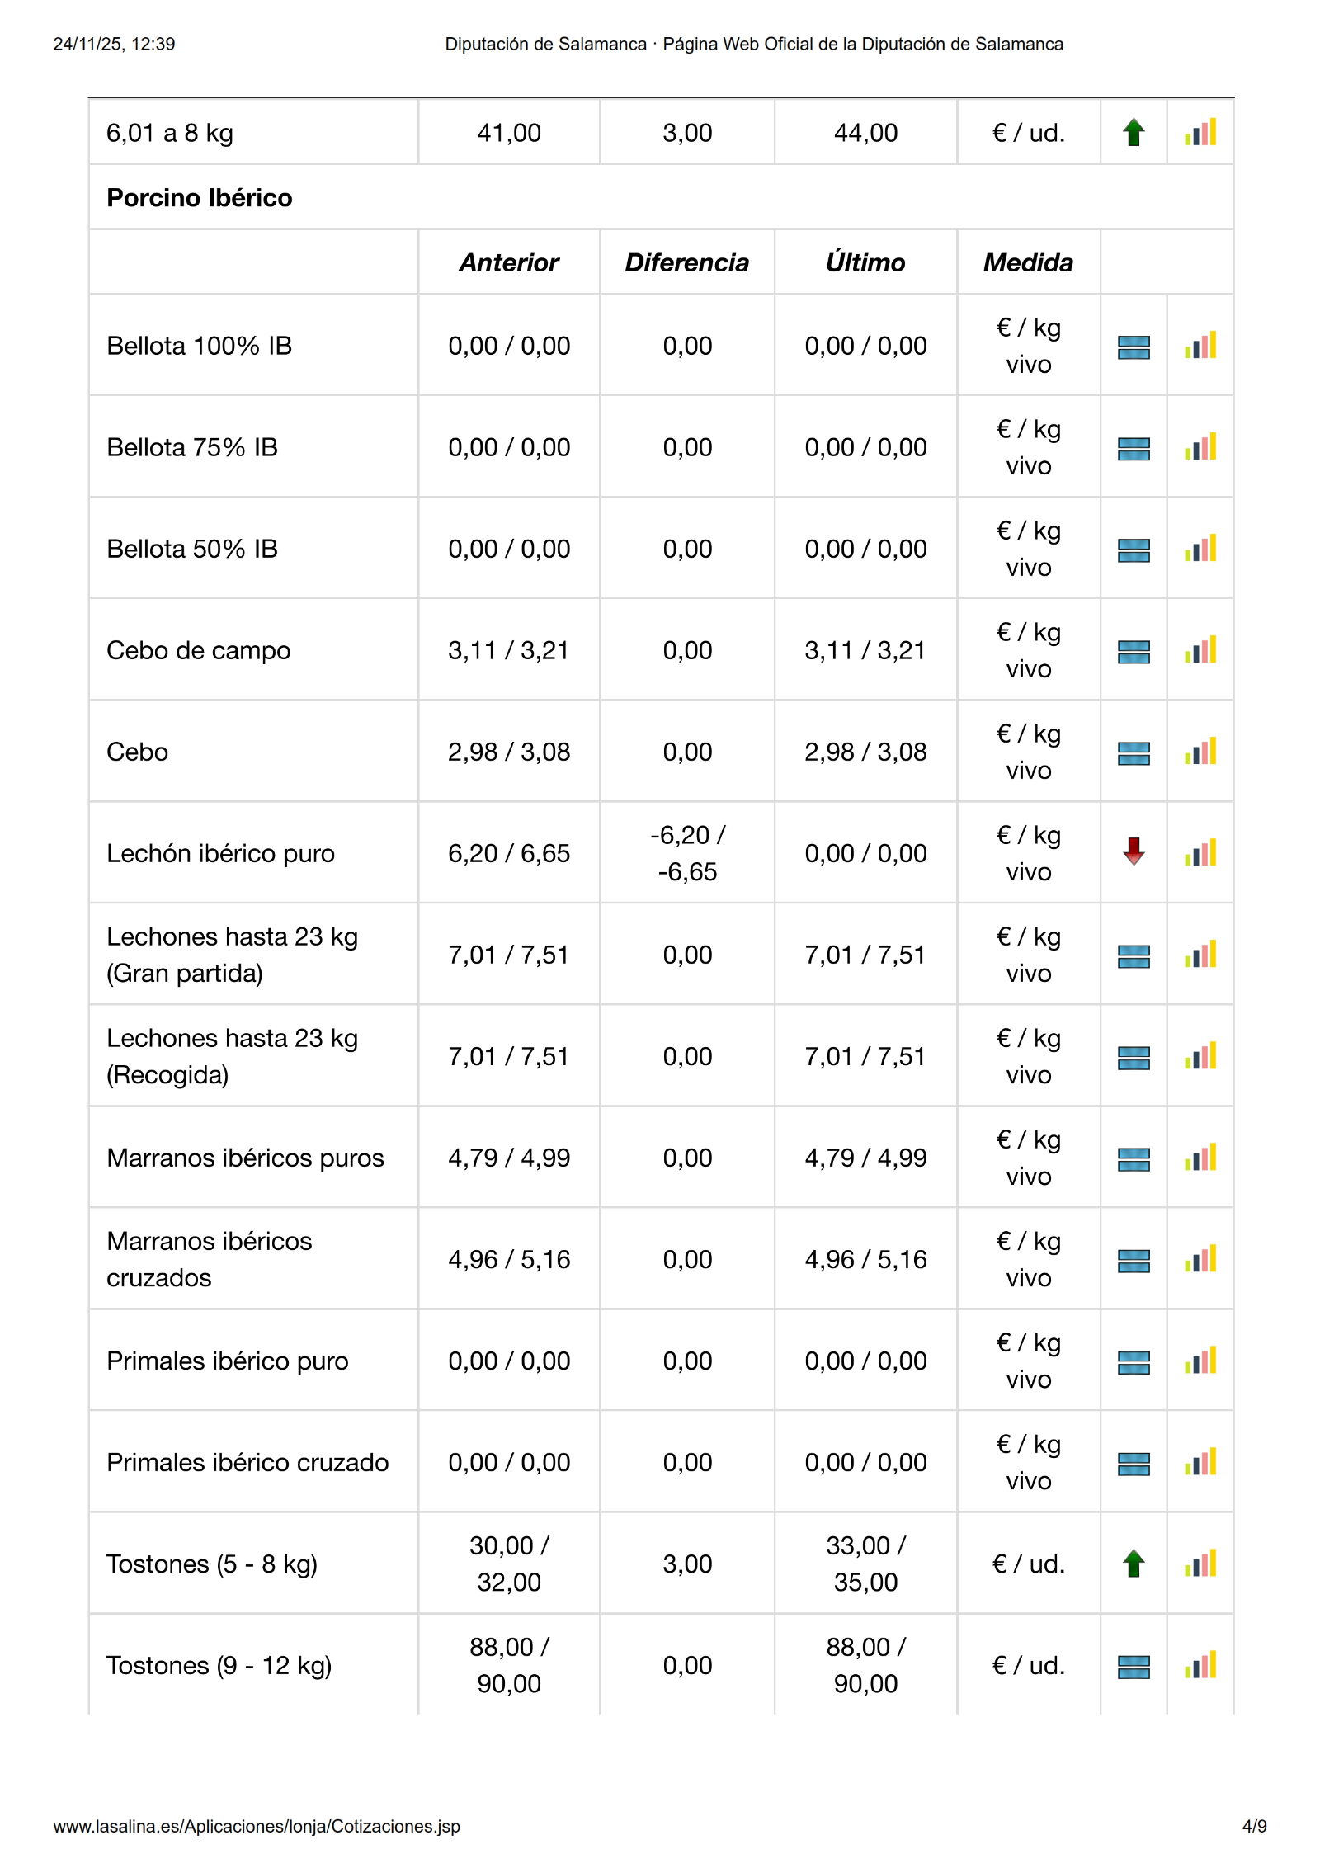Click the green up arrow in the 6,01 a 8 kg row
Image resolution: width=1320 pixels, height=1868 pixels.
click(1134, 132)
